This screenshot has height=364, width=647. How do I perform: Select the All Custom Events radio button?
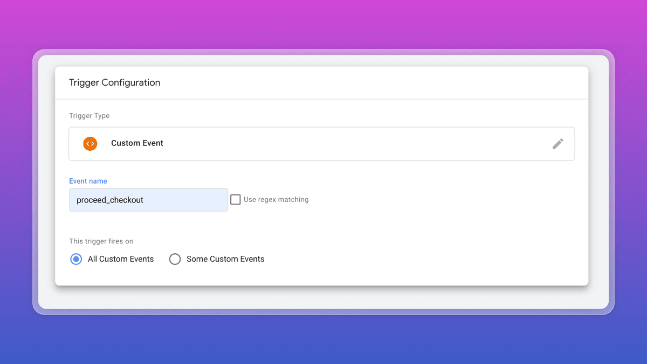pyautogui.click(x=76, y=259)
